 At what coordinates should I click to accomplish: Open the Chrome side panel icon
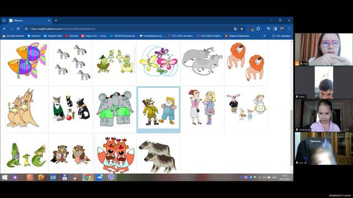pos(275,29)
